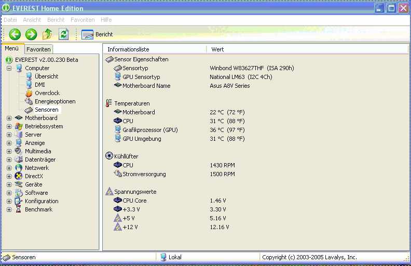Click the Wert column header
The height and width of the screenshot is (266, 411).
307,49
